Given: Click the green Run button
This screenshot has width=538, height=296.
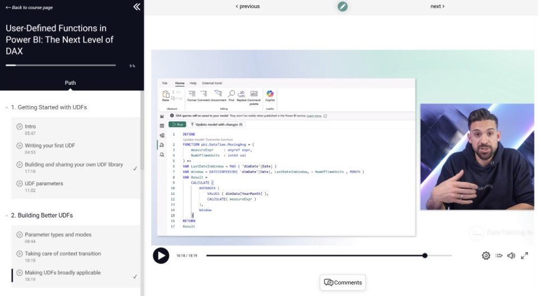Looking at the screenshot, I should (x=177, y=124).
